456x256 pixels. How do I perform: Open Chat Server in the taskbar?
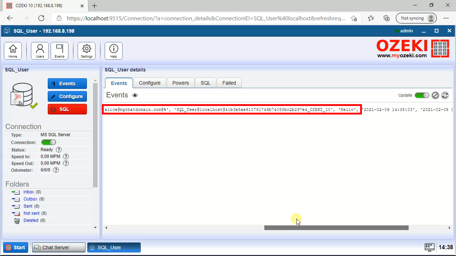click(x=59, y=247)
